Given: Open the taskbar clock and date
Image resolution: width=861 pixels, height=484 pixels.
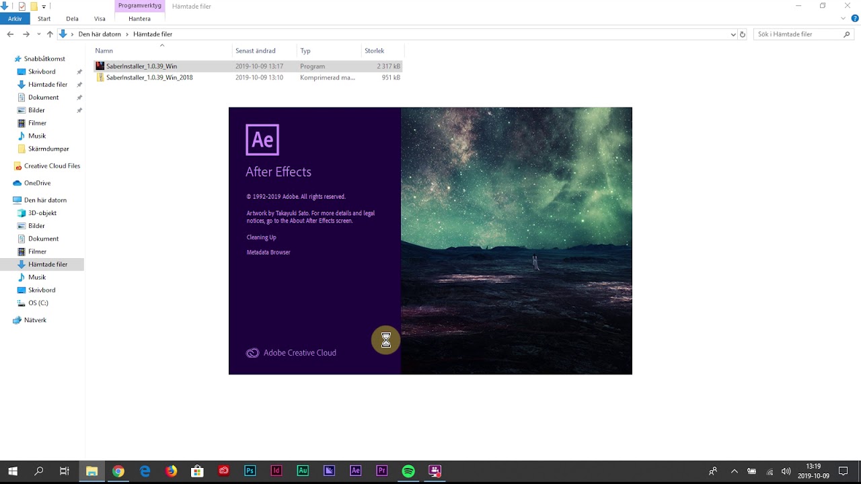Looking at the screenshot, I should coord(813,471).
